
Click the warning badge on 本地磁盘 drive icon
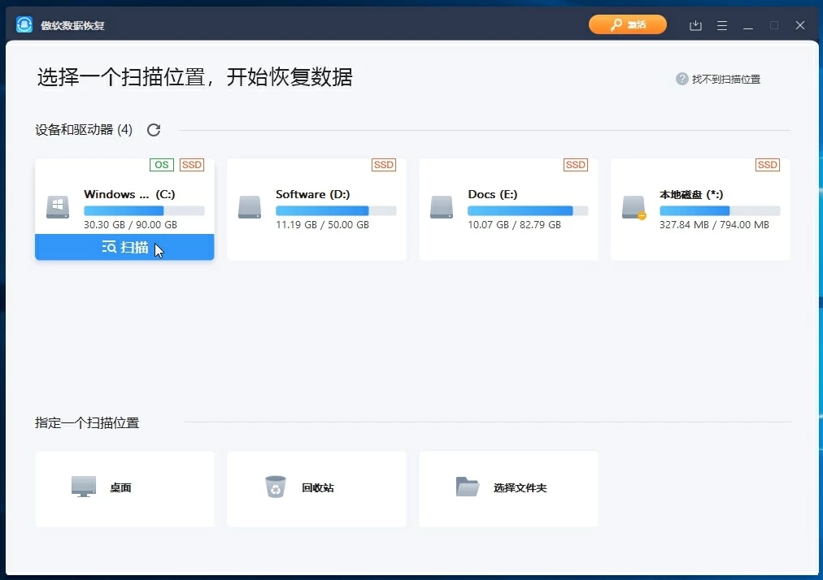[640, 216]
